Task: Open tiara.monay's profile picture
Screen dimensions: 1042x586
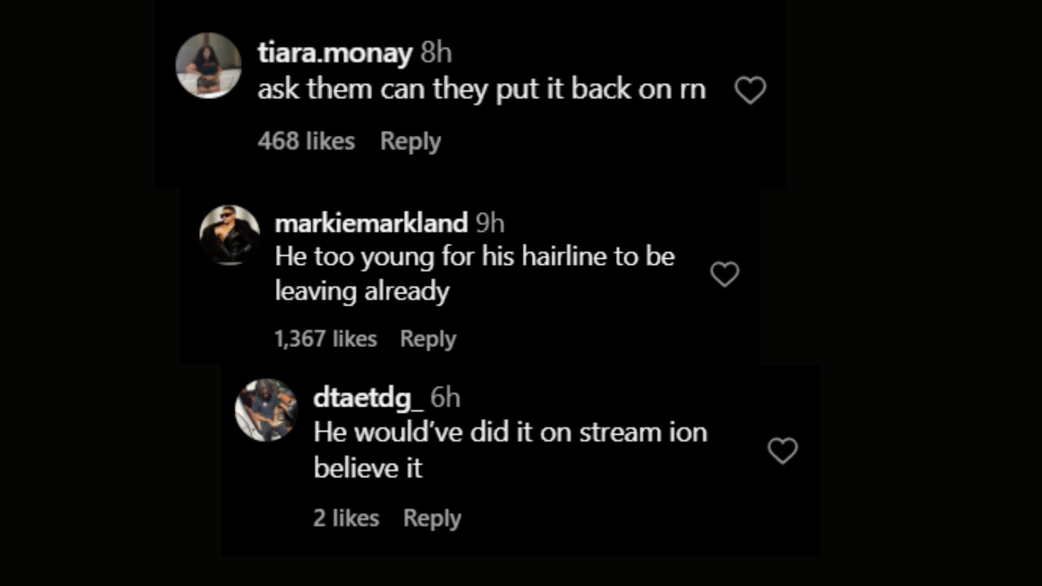Action: coord(208,66)
